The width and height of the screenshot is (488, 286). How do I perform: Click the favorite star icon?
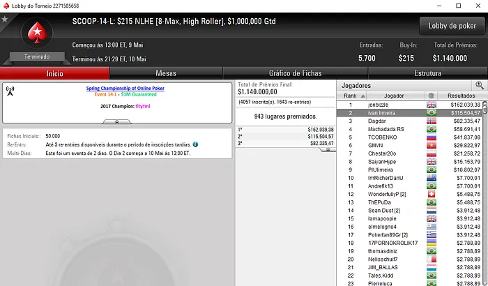point(5,20)
